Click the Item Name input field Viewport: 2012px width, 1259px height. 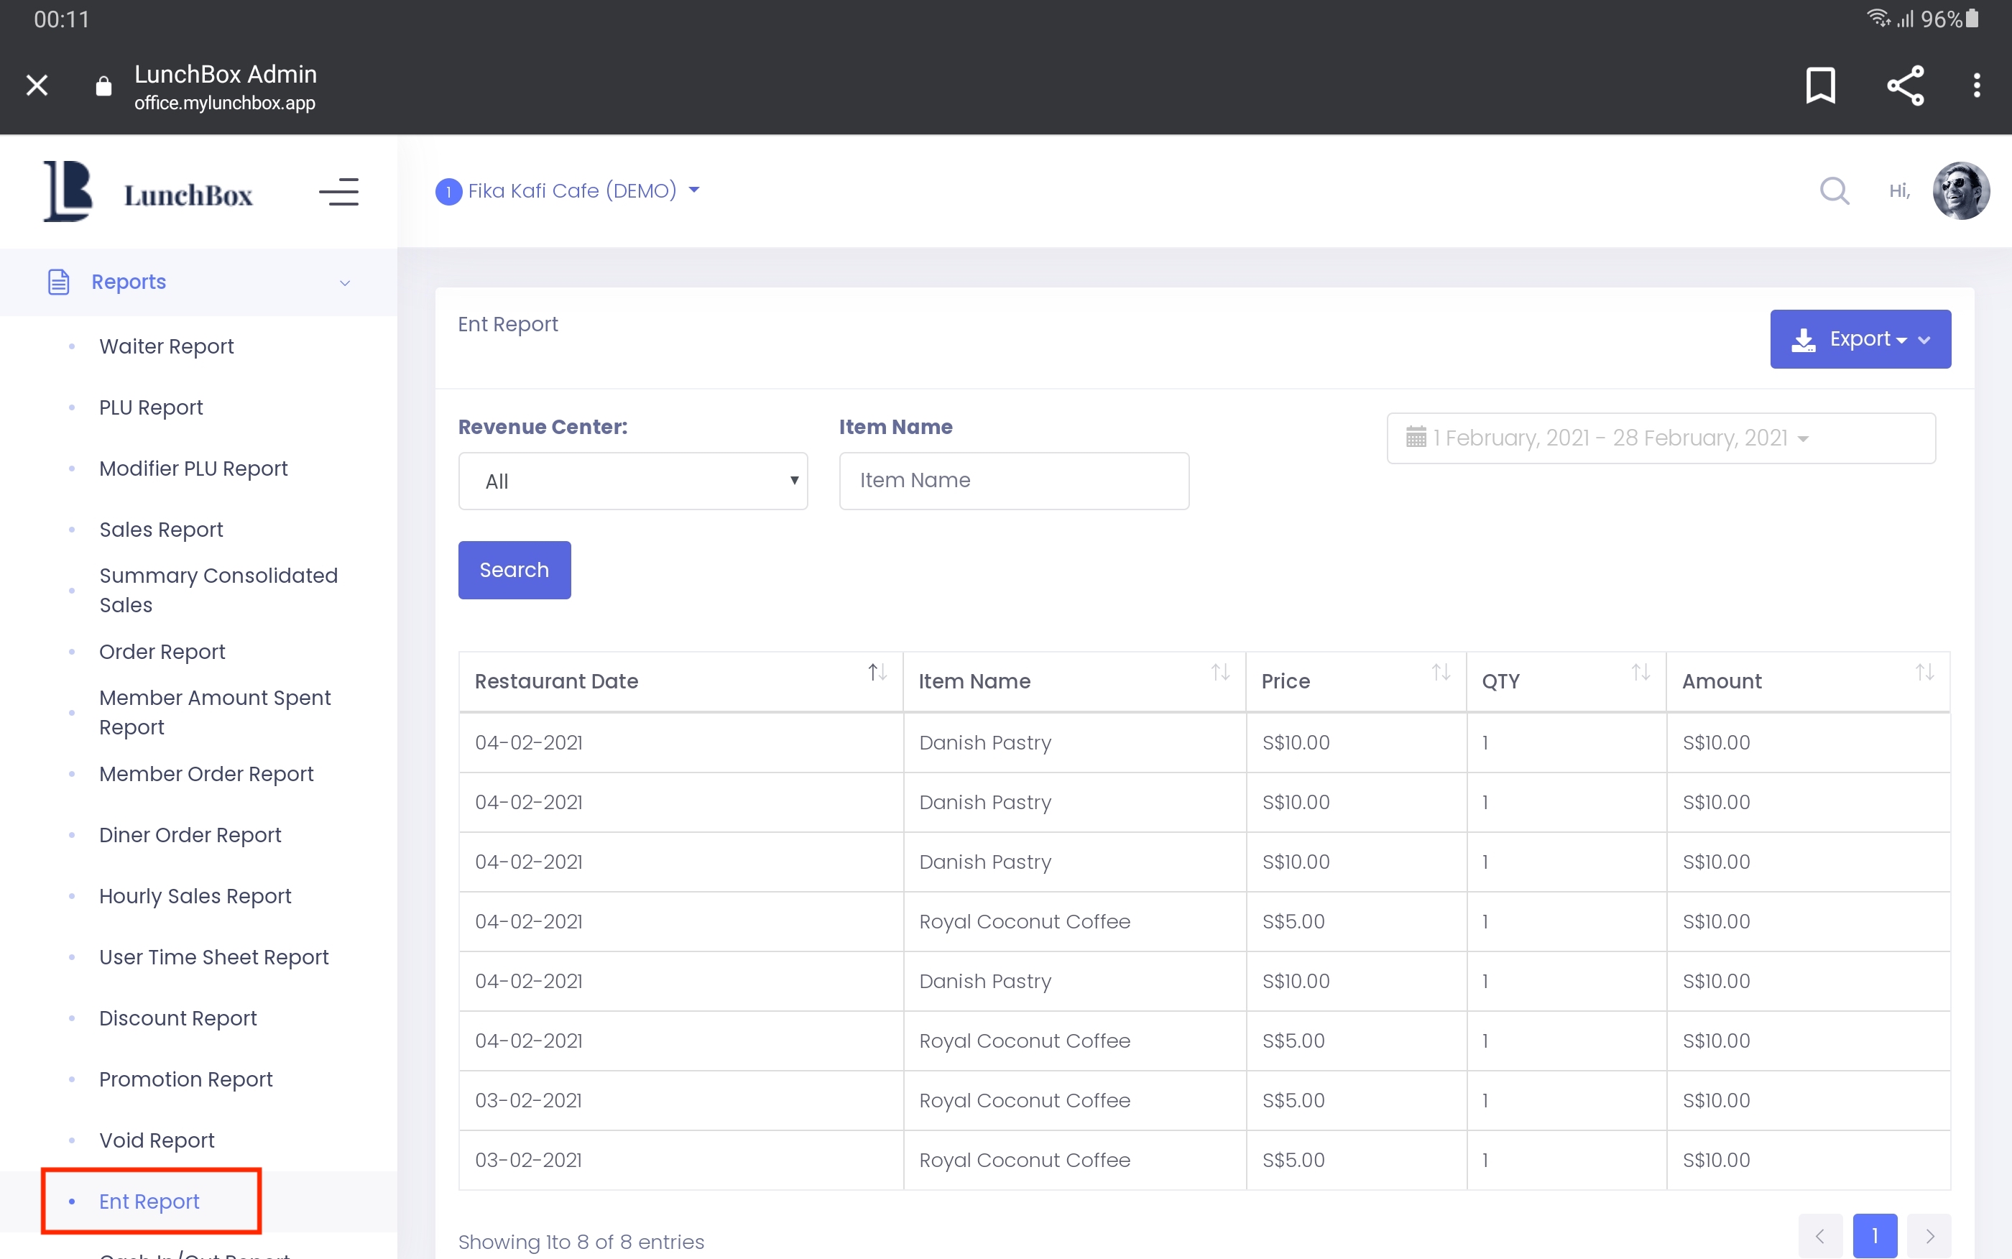click(1013, 481)
